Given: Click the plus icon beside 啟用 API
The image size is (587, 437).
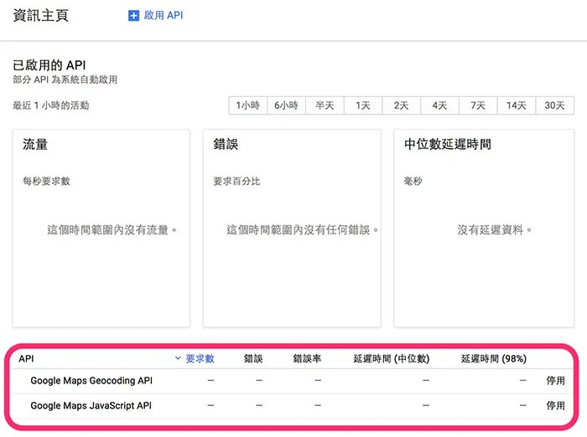Looking at the screenshot, I should coord(133,16).
